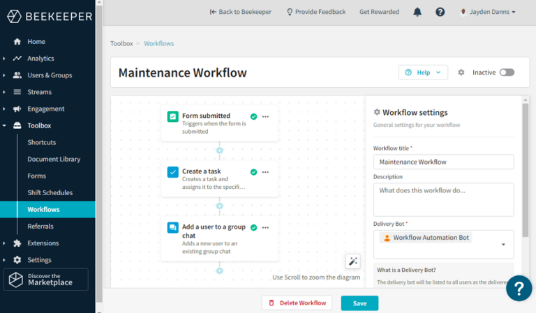Viewport: 536px width, 313px height.
Task: Add a step below Form submitted
Action: point(219,151)
